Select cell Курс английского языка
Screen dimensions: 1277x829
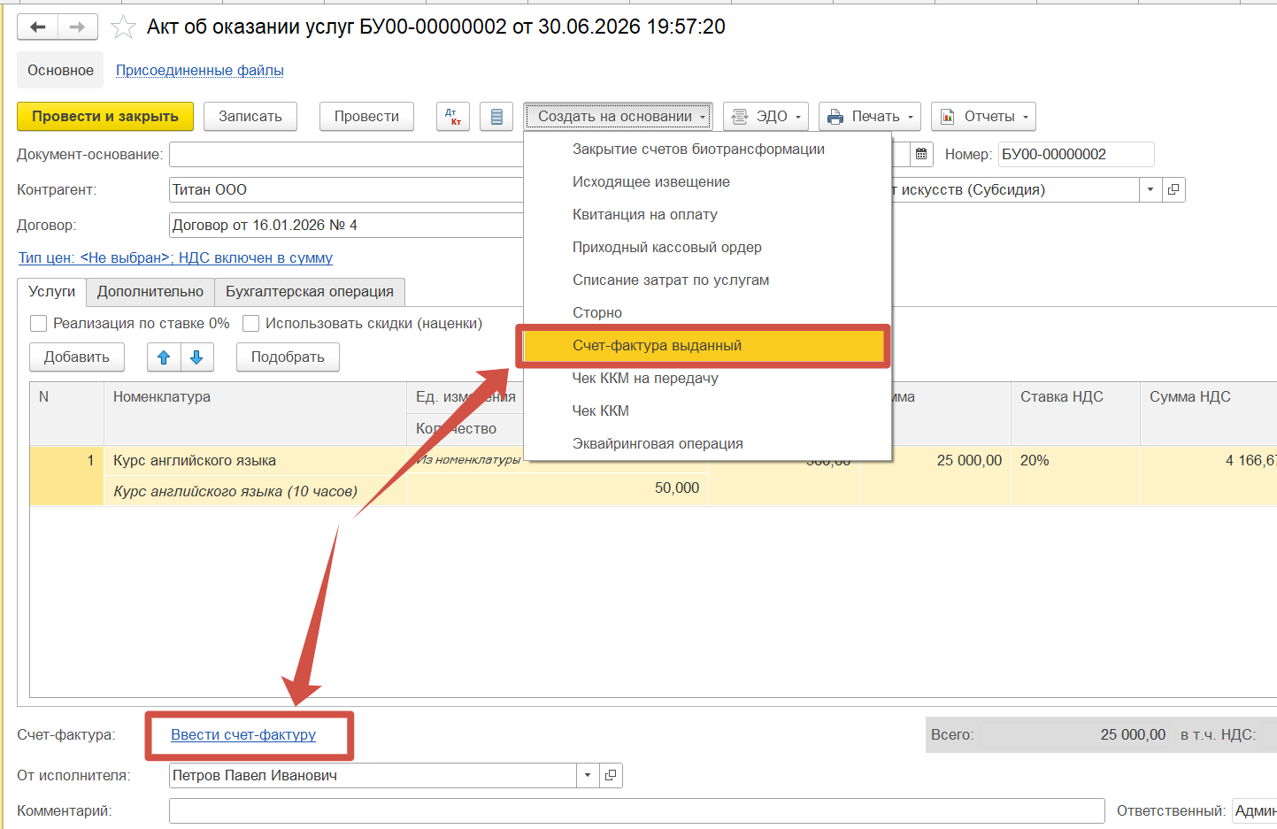click(x=255, y=461)
